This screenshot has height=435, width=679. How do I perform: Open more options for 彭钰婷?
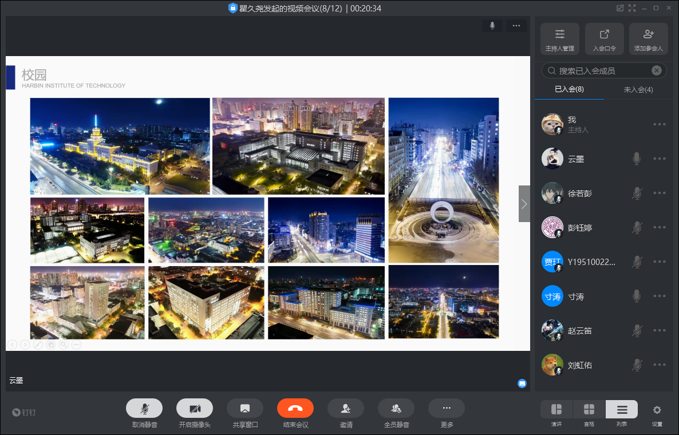coord(660,227)
